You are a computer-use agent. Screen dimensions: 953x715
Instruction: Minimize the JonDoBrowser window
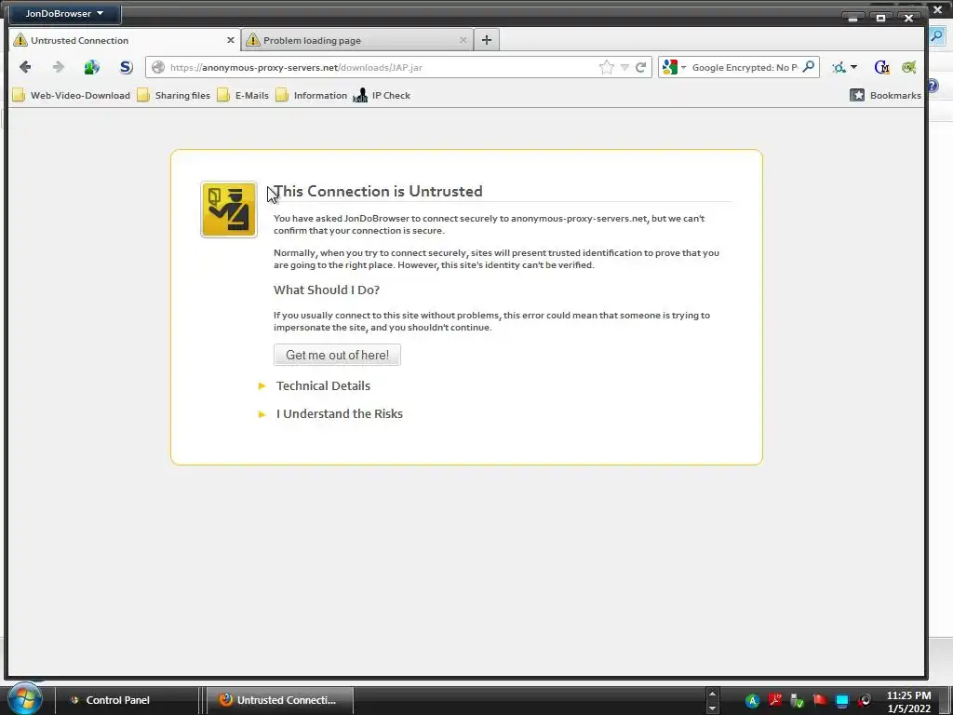click(853, 18)
